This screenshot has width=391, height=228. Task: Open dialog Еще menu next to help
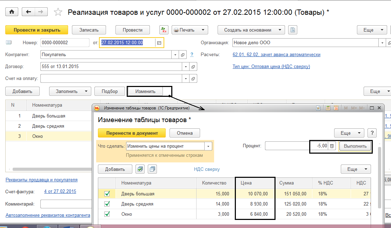pyautogui.click(x=349, y=133)
